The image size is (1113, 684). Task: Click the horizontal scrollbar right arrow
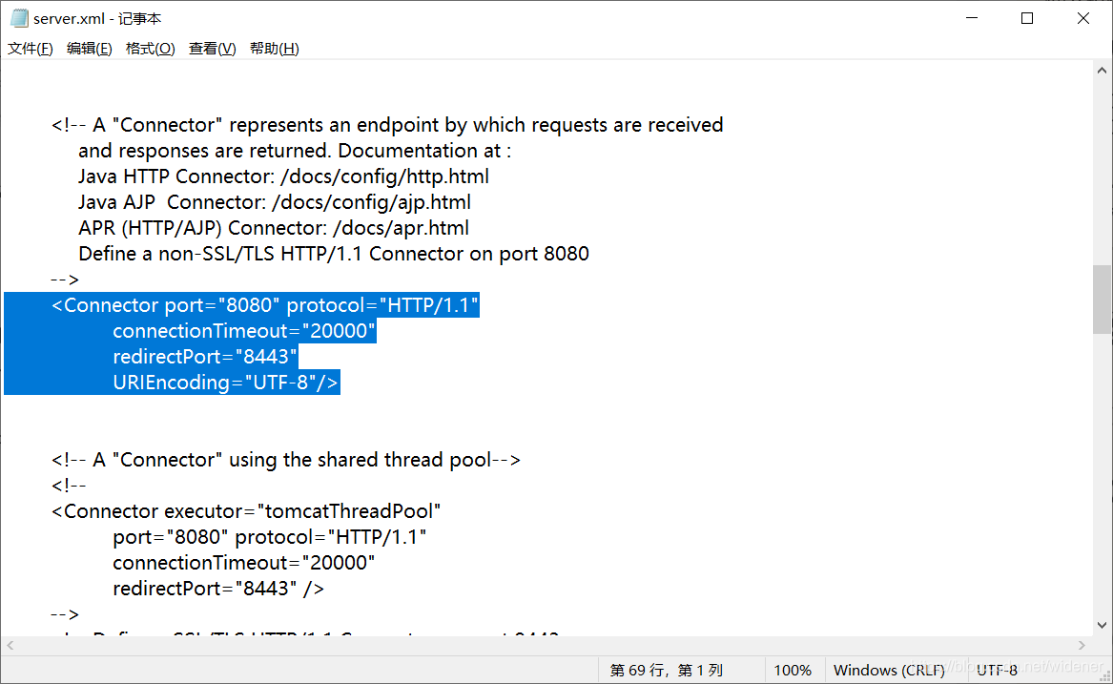point(1082,645)
